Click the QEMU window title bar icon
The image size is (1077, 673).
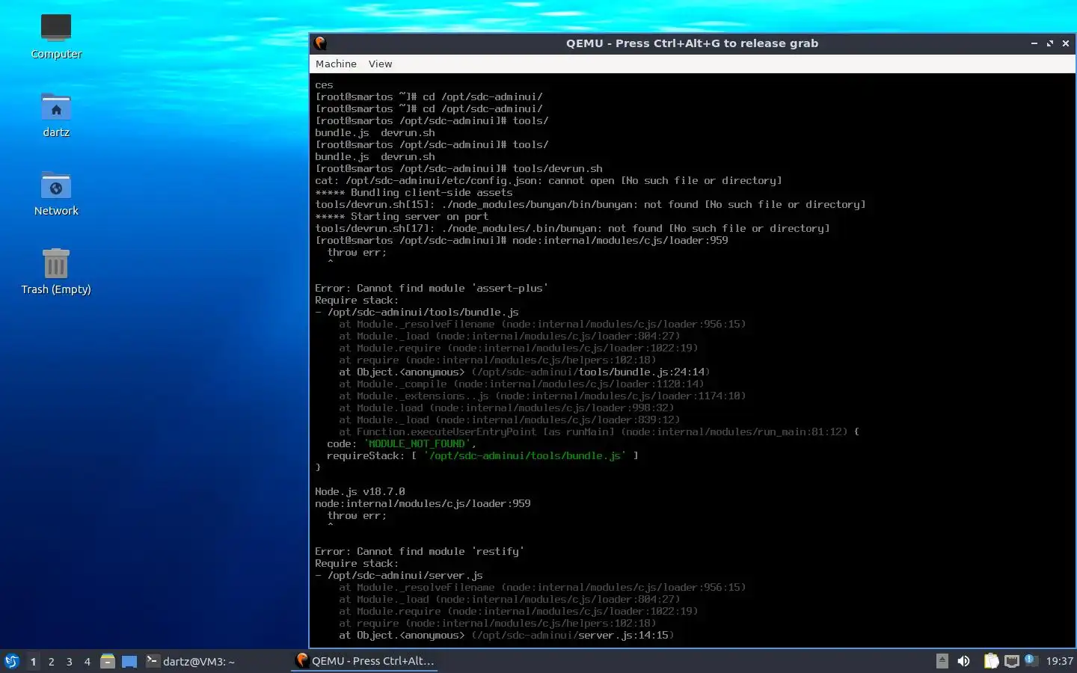321,43
